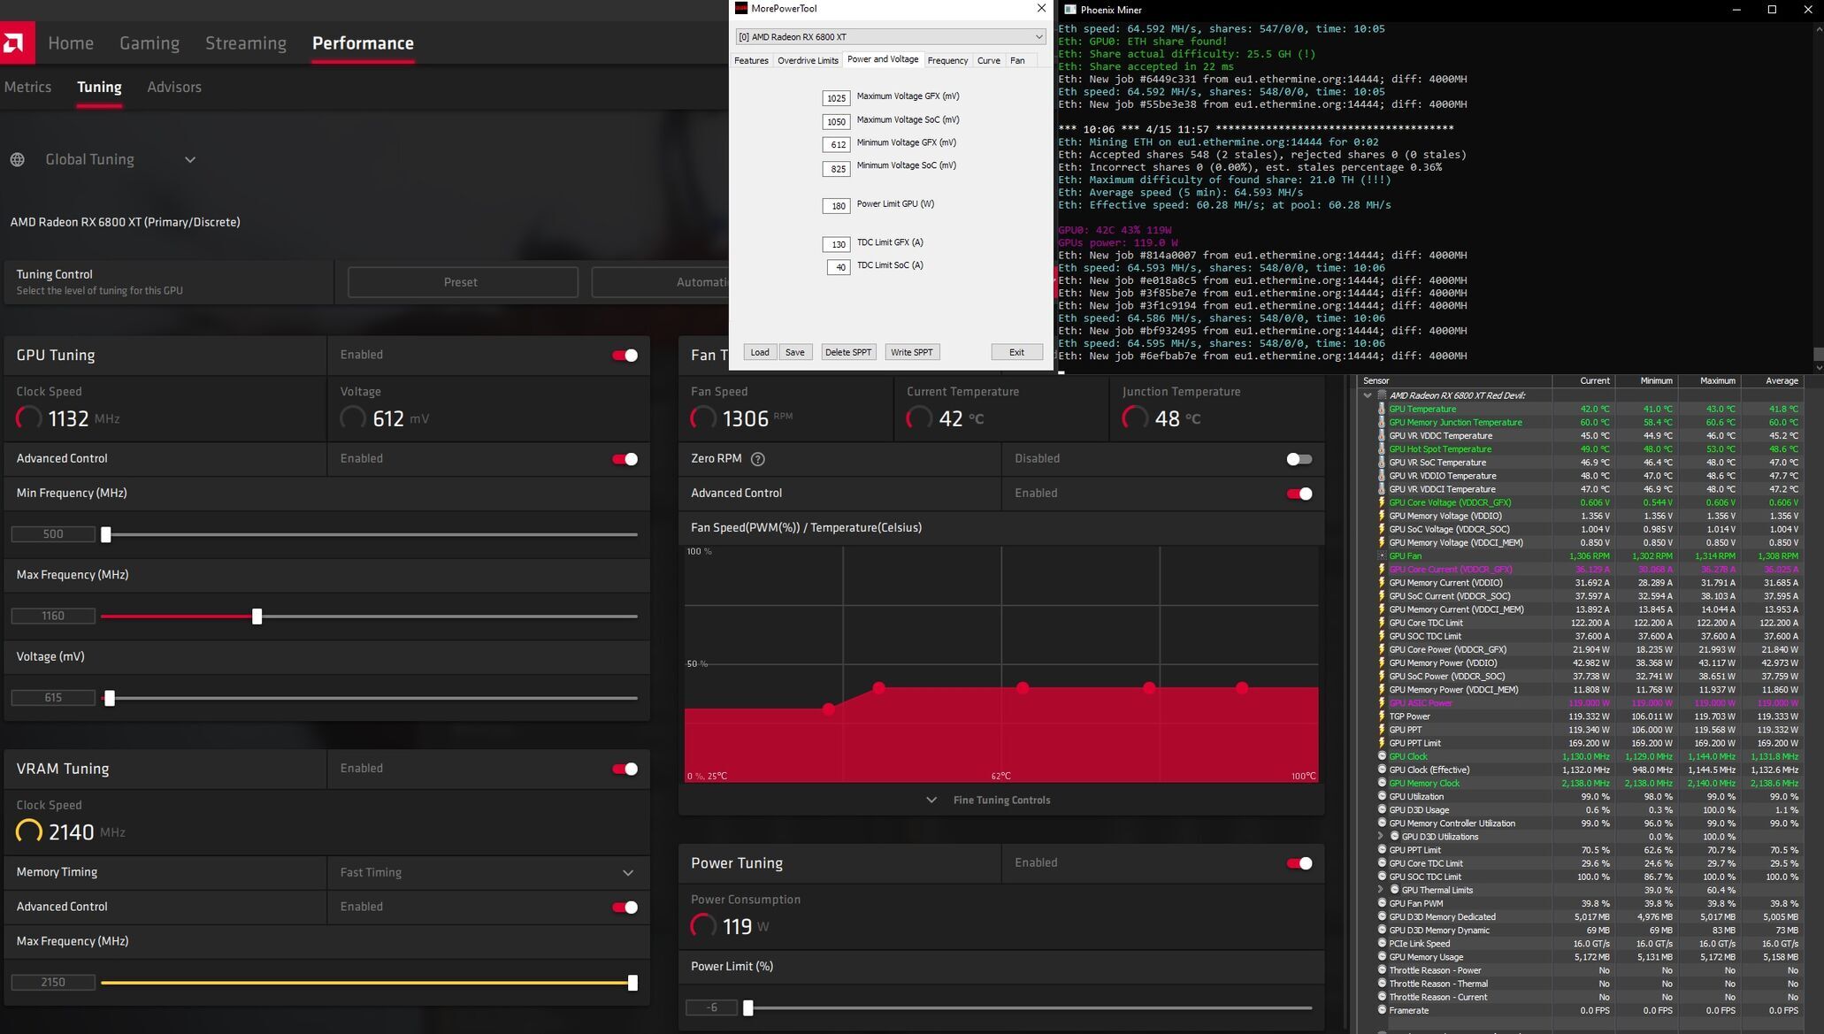1824x1034 pixels.
Task: Click the GPU SoC Voltage lightning icon
Action: point(1382,529)
